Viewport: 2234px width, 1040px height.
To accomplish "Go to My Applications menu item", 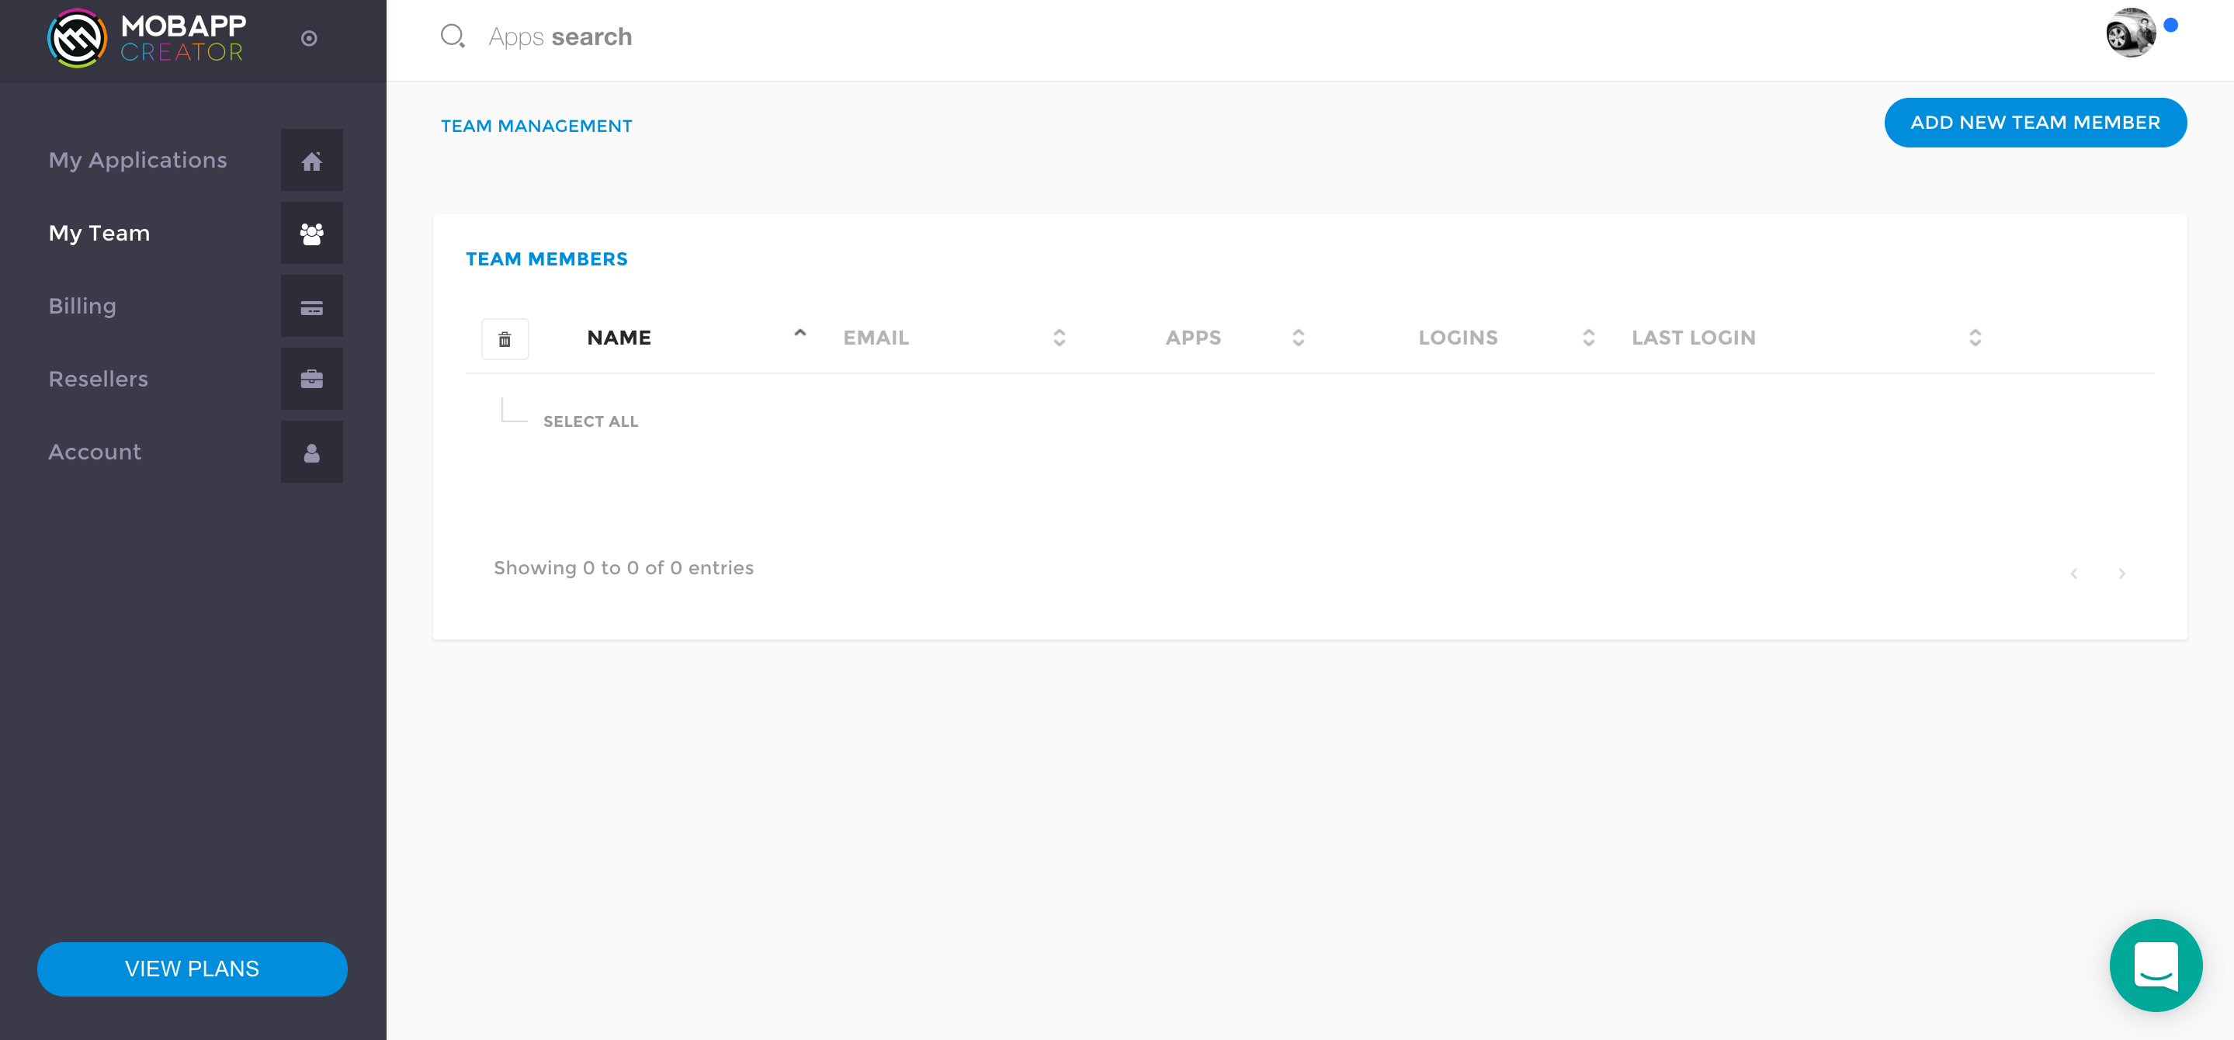I will coord(138,161).
